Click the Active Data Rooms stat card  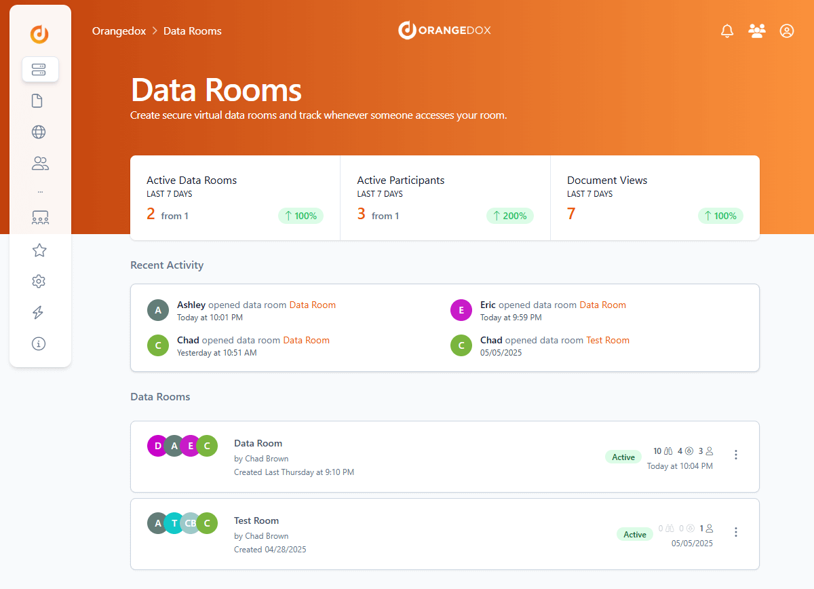pyautogui.click(x=235, y=197)
